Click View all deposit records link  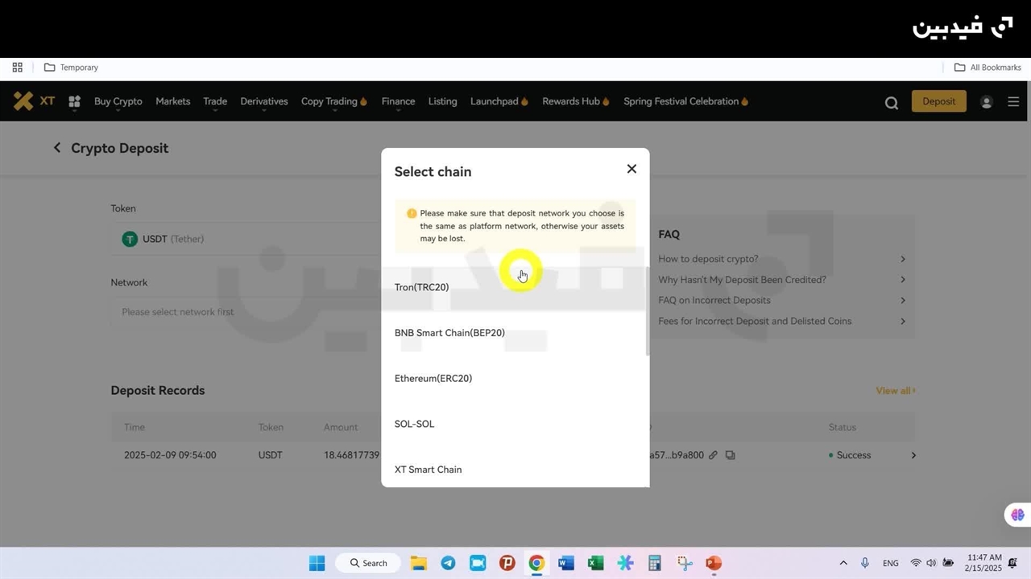point(895,391)
